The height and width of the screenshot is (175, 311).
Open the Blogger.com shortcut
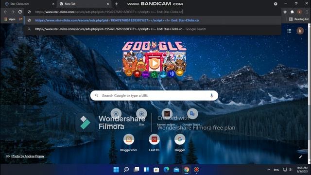128,142
